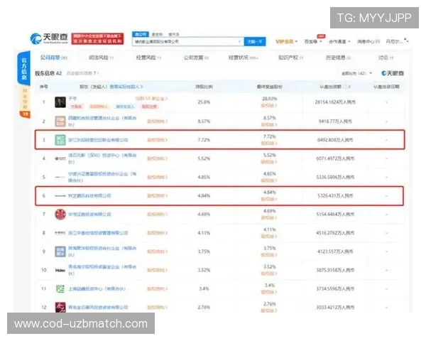The image size is (426, 341).
Task: Clear the search box with the X icon
Action: pos(239,41)
